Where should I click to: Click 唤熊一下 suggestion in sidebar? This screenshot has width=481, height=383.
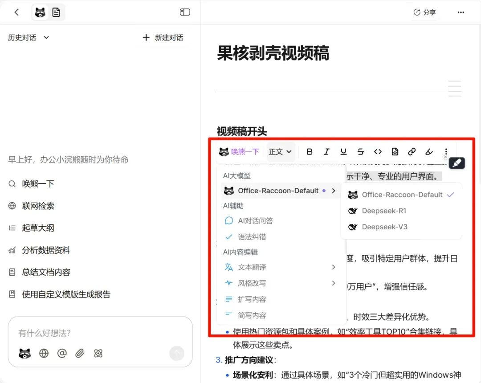coord(31,183)
